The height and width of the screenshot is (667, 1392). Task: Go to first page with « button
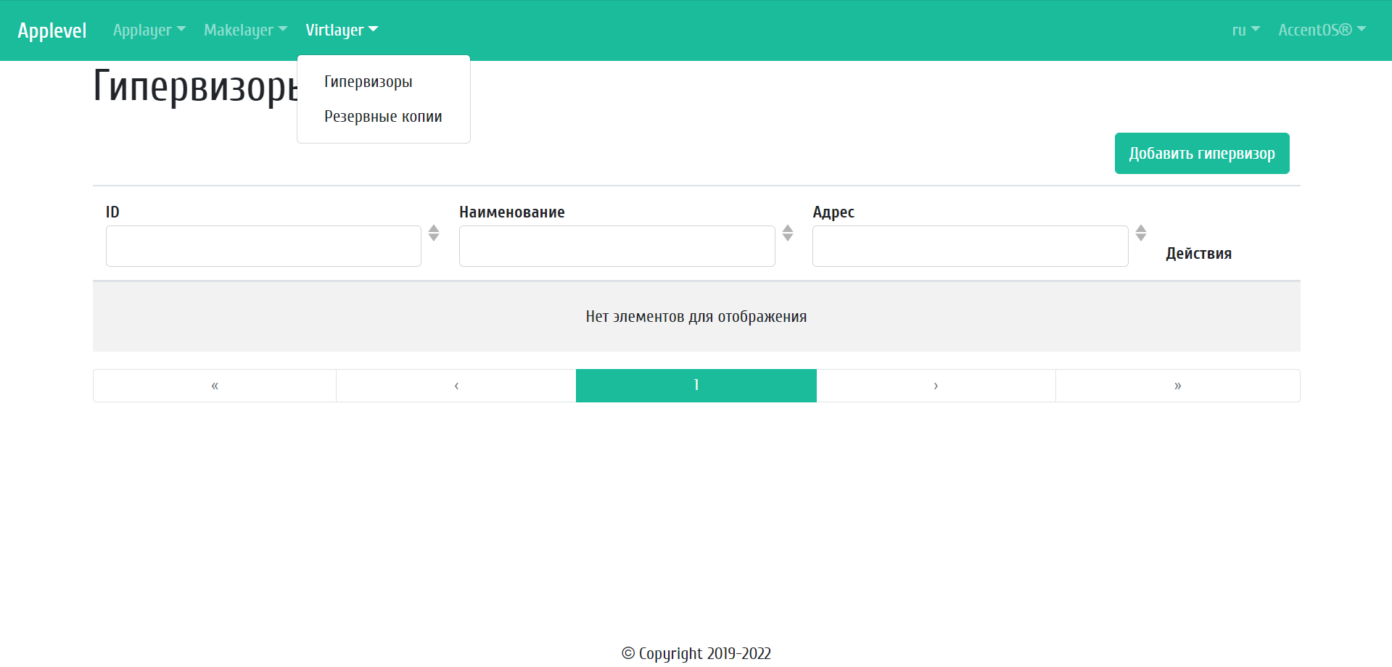point(215,386)
